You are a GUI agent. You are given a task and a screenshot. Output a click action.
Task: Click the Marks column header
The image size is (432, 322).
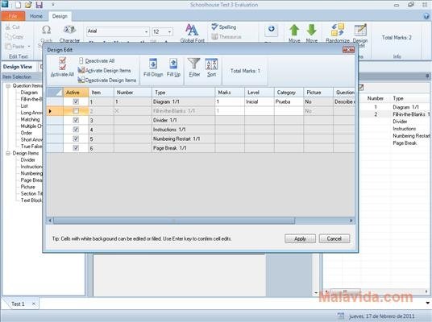pyautogui.click(x=229, y=93)
